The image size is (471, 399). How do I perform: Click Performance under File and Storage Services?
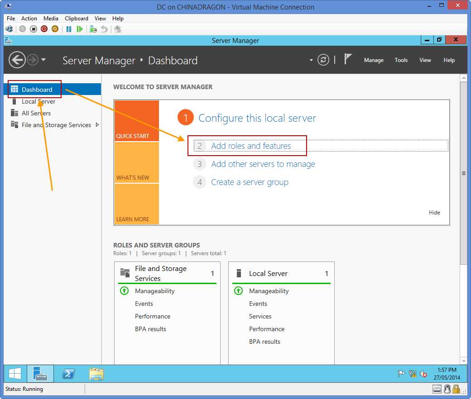153,316
